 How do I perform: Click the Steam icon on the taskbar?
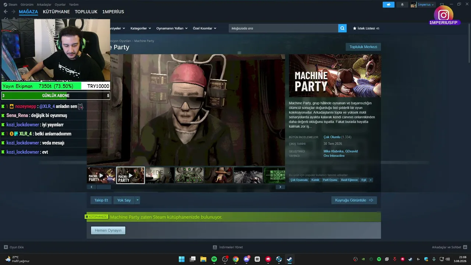pyautogui.click(x=290, y=259)
